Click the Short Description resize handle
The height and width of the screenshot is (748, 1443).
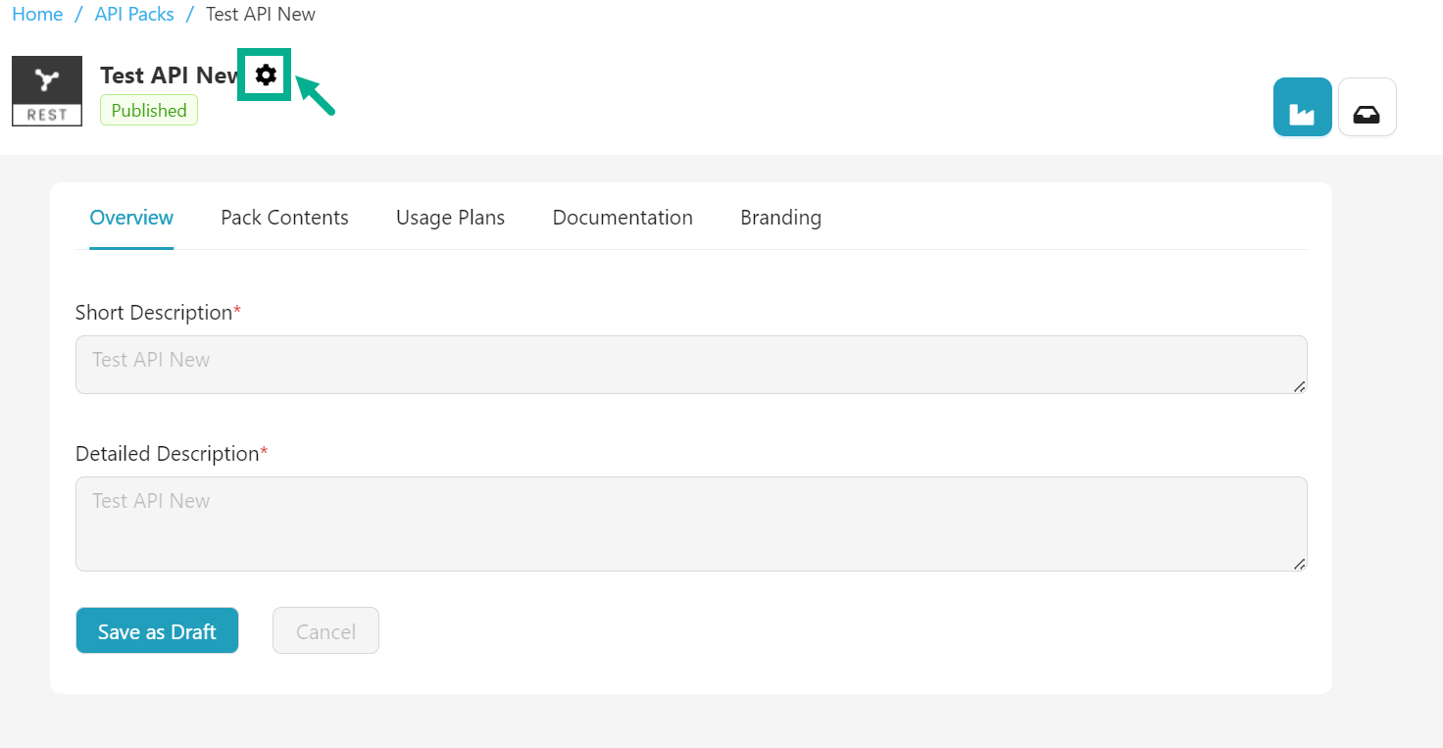click(1299, 386)
